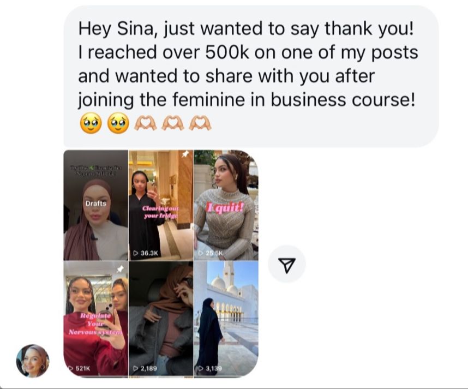Image resolution: width=468 pixels, height=389 pixels.
Task: Open 'Regulate Your Nervous system' video
Action: point(96,319)
